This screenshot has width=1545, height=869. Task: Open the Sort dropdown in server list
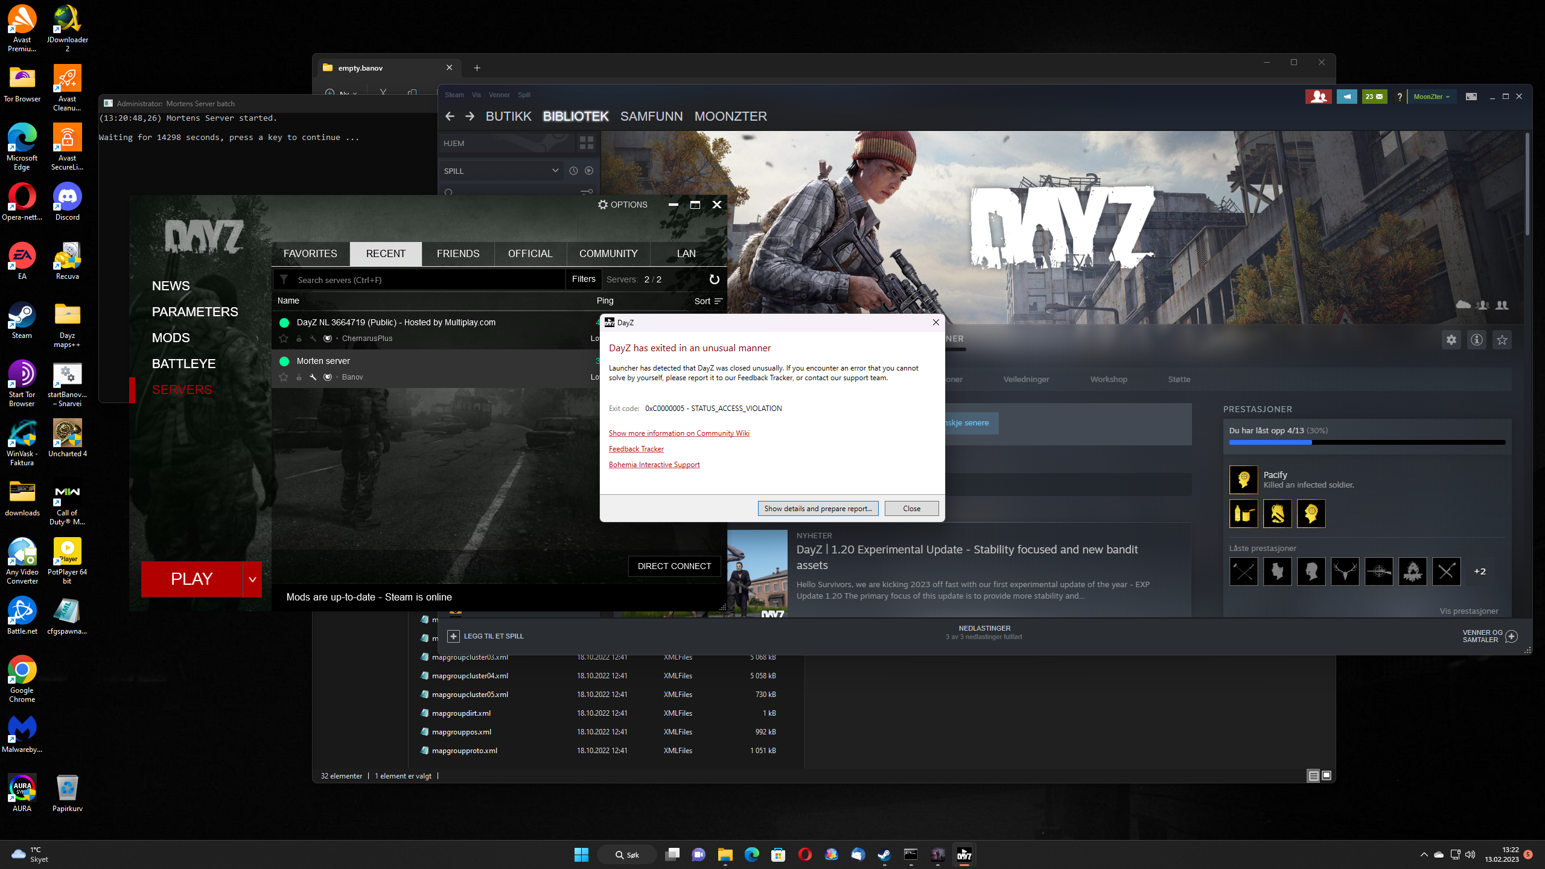click(x=709, y=301)
